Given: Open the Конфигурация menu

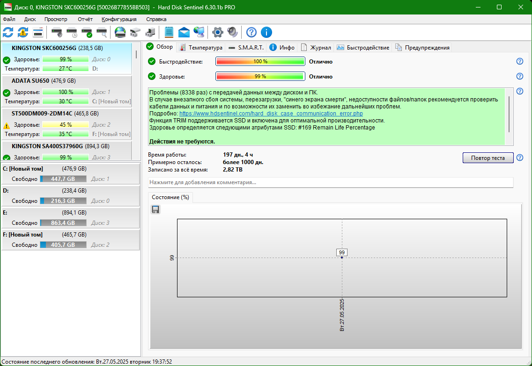Looking at the screenshot, I should tap(119, 19).
